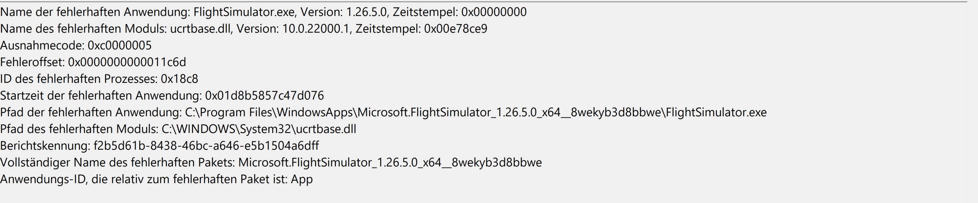Click the application version 1.26.5.0 in first line
The width and height of the screenshot is (978, 203).
(366, 12)
